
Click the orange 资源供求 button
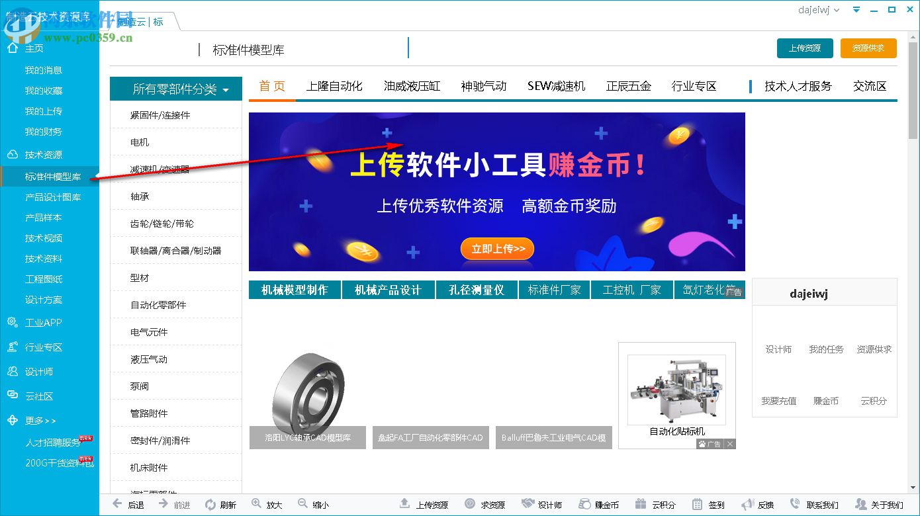point(868,48)
